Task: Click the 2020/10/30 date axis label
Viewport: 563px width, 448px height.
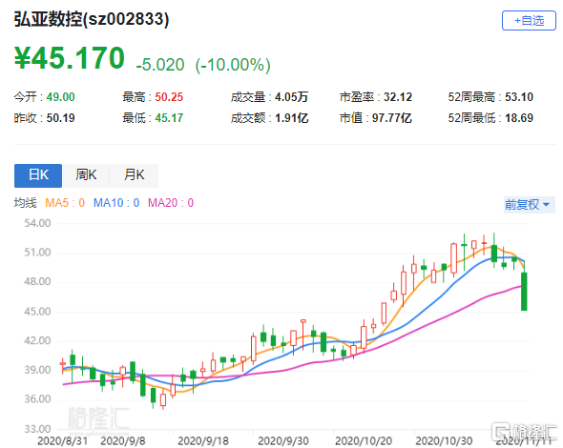Action: click(444, 440)
